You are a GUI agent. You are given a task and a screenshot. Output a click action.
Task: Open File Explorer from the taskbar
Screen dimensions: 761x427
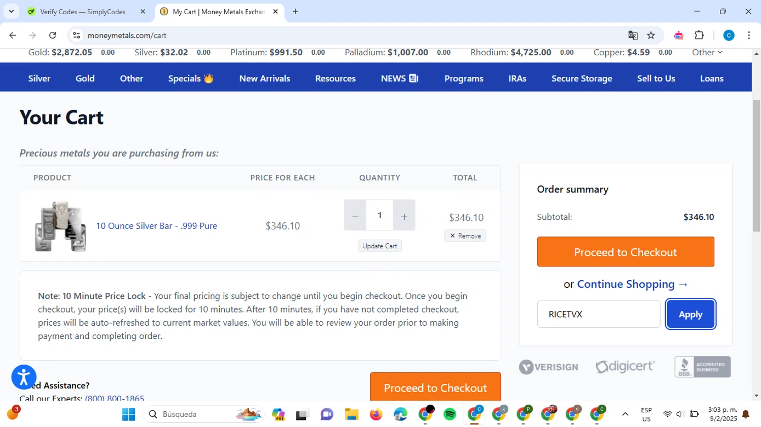[352, 414]
